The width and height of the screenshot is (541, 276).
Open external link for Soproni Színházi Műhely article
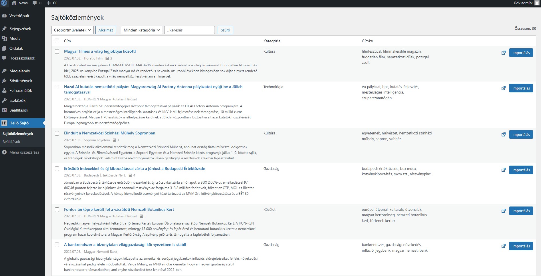click(x=504, y=135)
